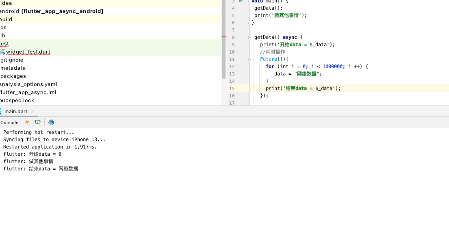Viewport: 449px width, 226px height.
Task: Click 'flutter: 结束data = 网络数据' console output
Action: point(41,169)
